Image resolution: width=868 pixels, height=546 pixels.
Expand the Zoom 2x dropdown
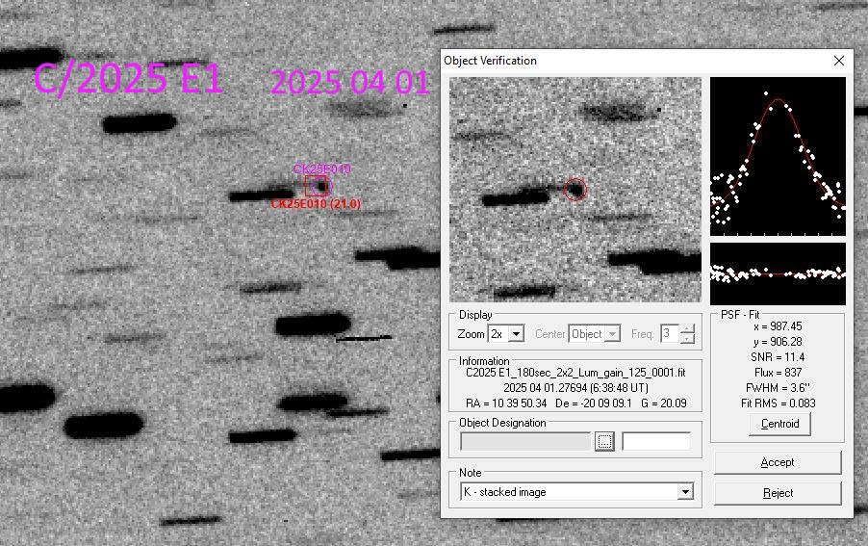[516, 334]
